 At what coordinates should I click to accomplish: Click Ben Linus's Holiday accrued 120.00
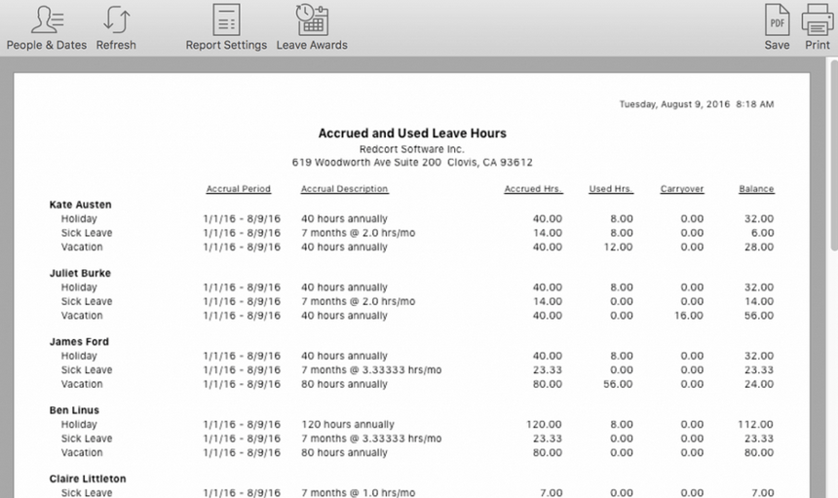(x=544, y=424)
